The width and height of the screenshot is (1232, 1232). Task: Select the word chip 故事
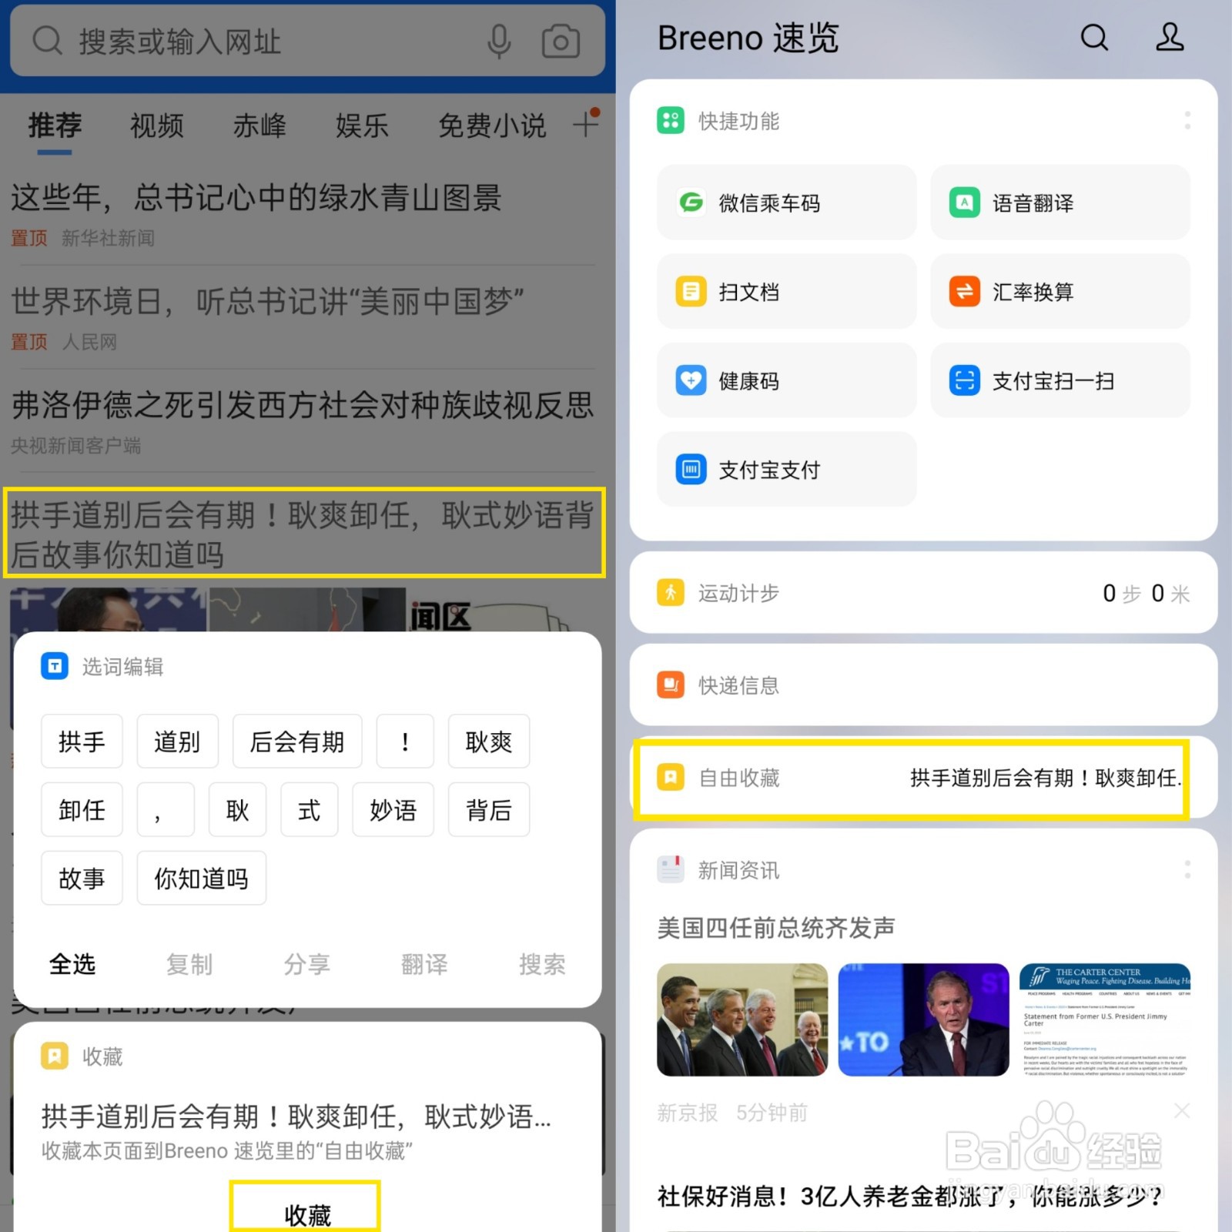pyautogui.click(x=82, y=878)
